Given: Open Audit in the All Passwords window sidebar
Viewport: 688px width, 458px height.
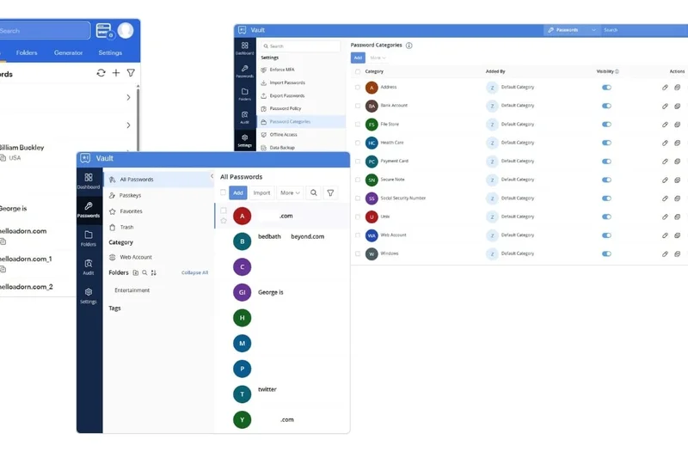Looking at the screenshot, I should 89,267.
